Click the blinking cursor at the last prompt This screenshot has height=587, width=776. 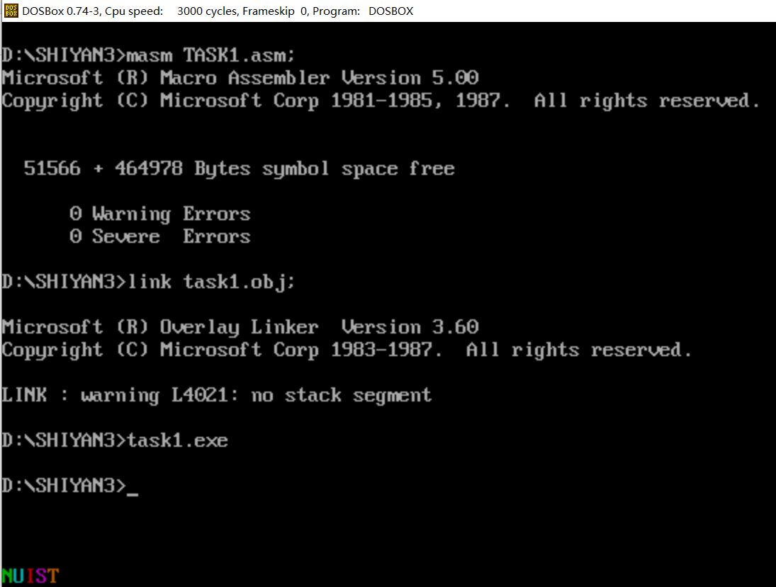[x=132, y=489]
